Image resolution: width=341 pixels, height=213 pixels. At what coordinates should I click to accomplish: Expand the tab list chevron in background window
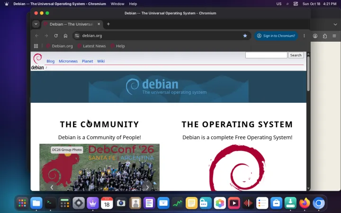tap(335, 24)
